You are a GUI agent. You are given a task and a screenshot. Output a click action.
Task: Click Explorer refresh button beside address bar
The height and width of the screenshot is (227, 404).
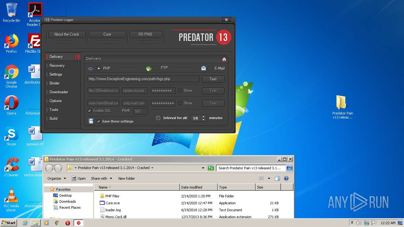coord(211,168)
